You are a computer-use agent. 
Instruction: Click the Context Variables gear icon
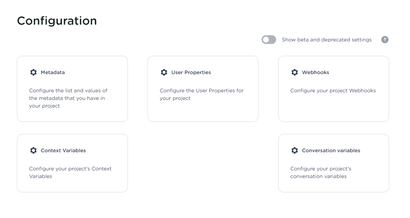click(x=33, y=150)
